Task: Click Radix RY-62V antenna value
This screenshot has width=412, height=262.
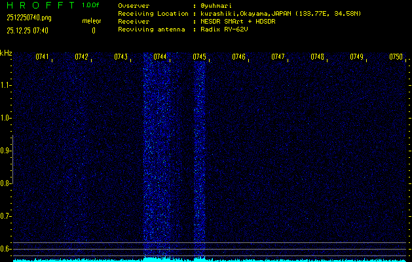Action: (224, 29)
